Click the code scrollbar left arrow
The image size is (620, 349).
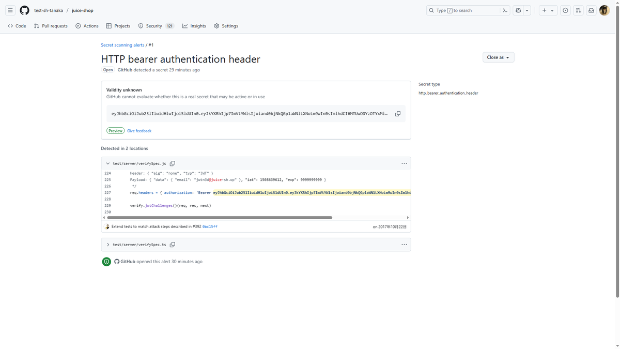104,218
